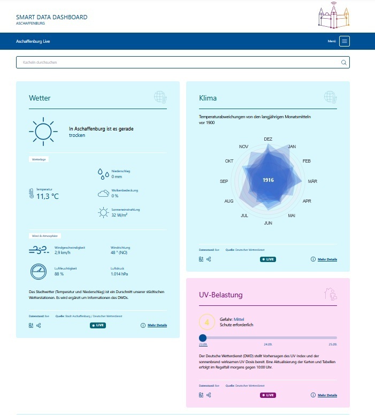Screen dimensions: 375x415
Task: Click share icon in Klima tile
Action: coord(209,259)
